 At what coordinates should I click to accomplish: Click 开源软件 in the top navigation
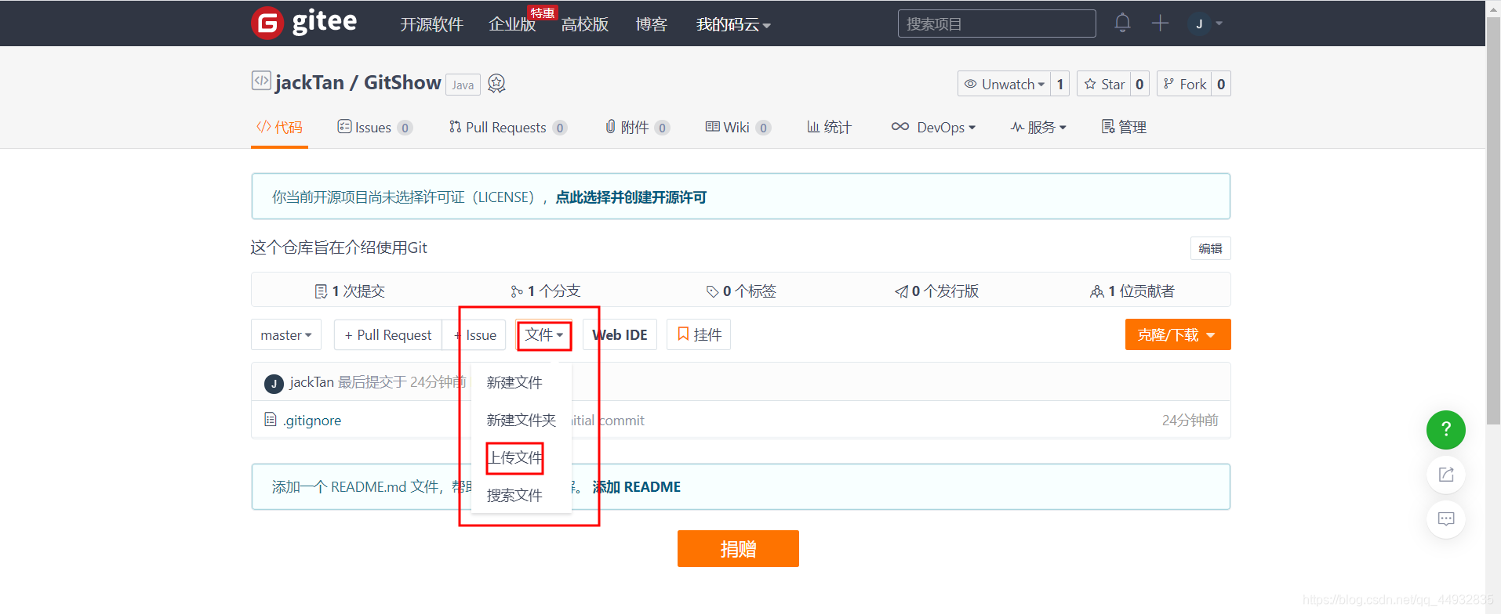click(431, 24)
